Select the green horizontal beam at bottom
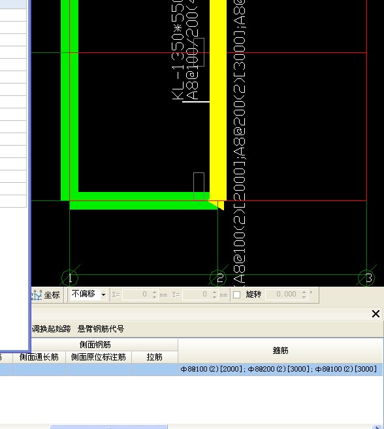The width and height of the screenshot is (384, 429). pyautogui.click(x=142, y=201)
